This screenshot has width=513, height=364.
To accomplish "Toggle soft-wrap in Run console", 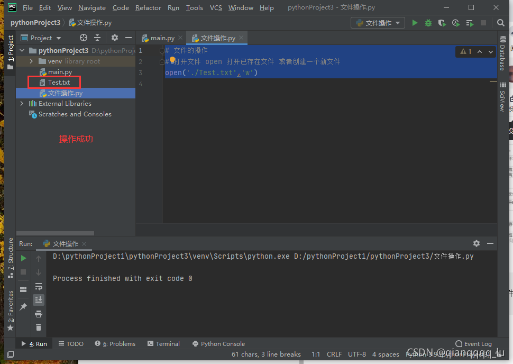I will [x=39, y=286].
